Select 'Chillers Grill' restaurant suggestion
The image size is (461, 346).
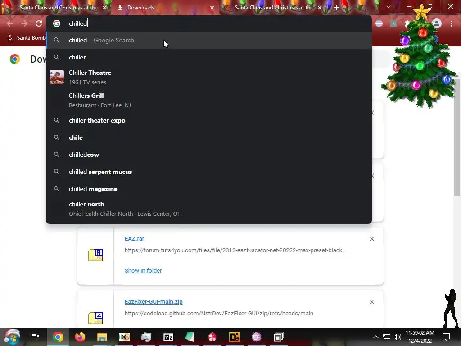(x=209, y=100)
